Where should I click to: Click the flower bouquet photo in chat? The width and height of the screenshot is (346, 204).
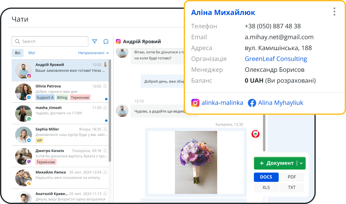196,162
